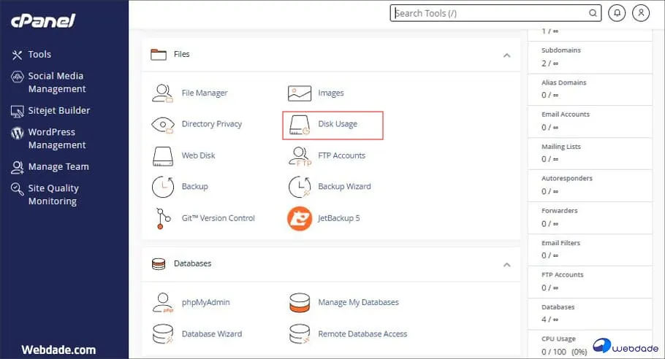Open the Database Wizard icon
Viewport: 665px width, 359px height.
point(163,334)
